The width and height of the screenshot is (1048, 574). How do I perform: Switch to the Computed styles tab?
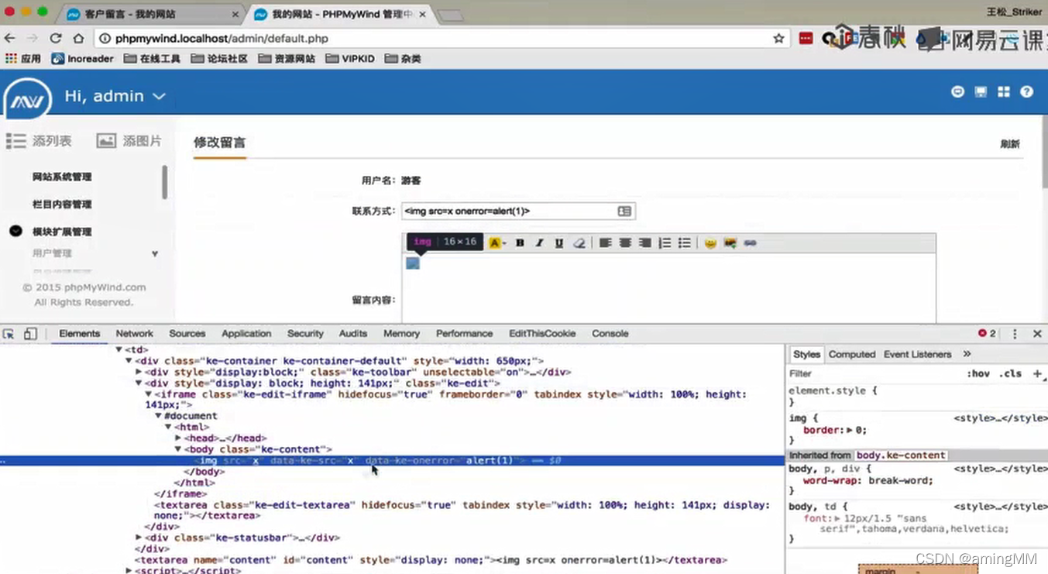(x=851, y=354)
